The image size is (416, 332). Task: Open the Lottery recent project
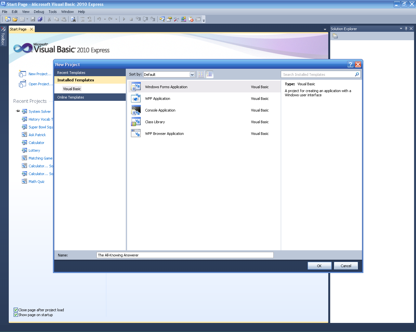tap(34, 150)
